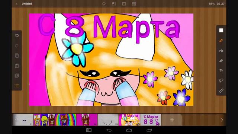Select the Tт text tool

click(x=221, y=70)
